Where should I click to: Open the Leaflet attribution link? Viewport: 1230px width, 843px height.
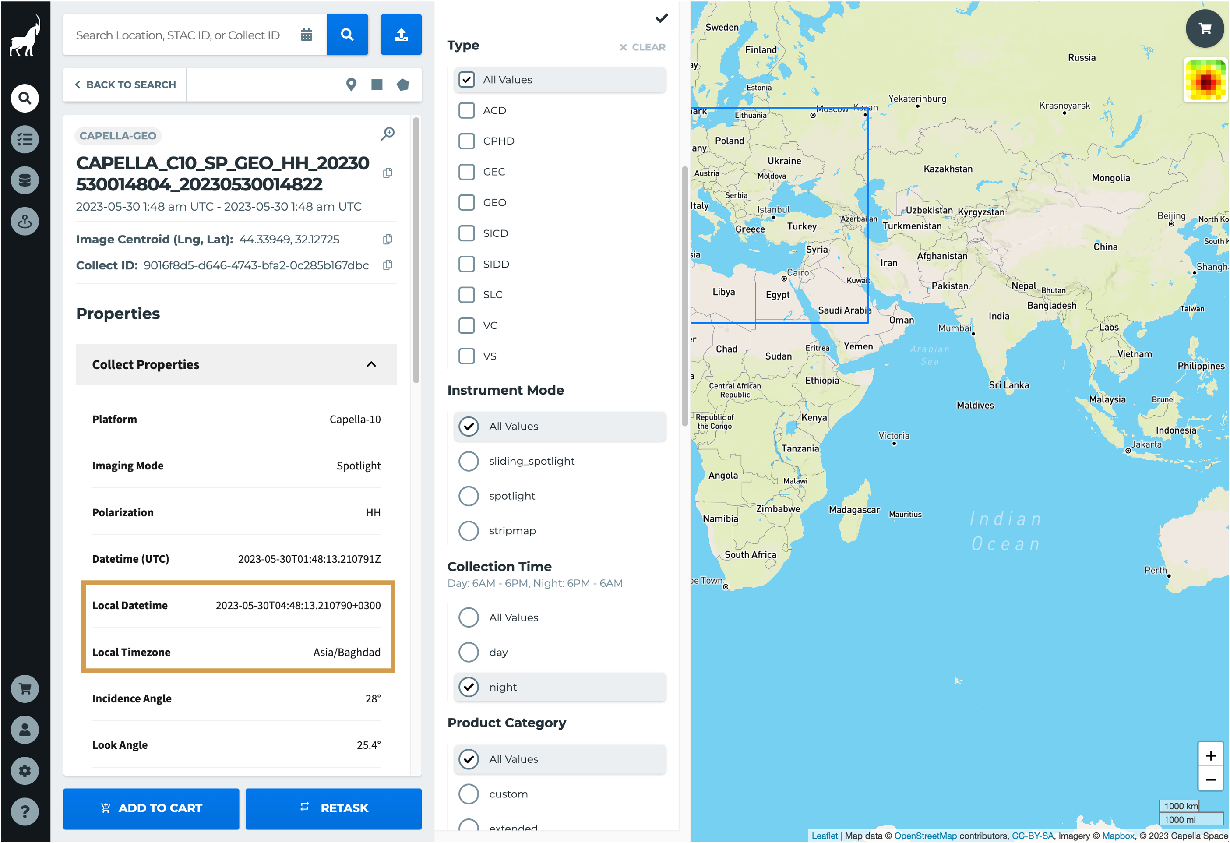[825, 836]
